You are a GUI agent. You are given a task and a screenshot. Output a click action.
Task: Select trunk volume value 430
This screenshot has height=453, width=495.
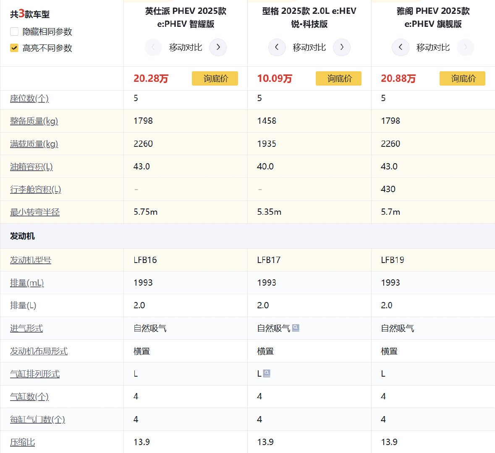388,189
